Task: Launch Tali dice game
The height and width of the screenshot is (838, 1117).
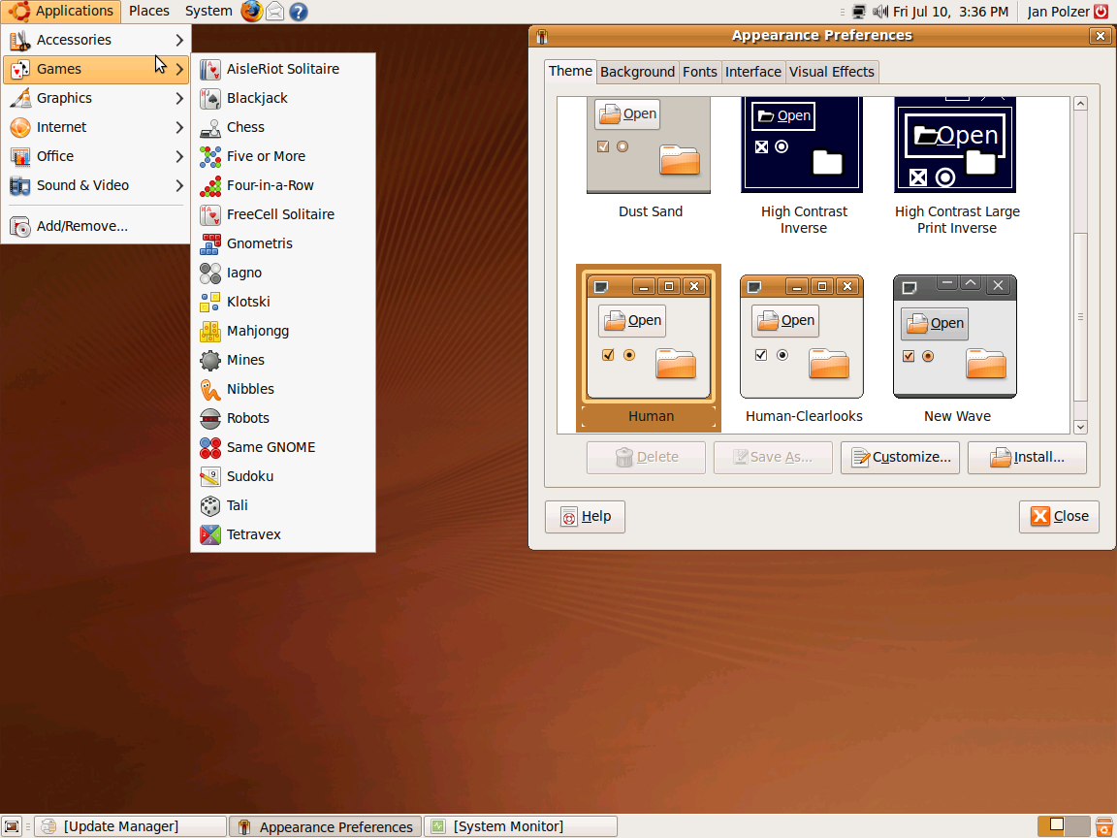Action: [x=283, y=506]
